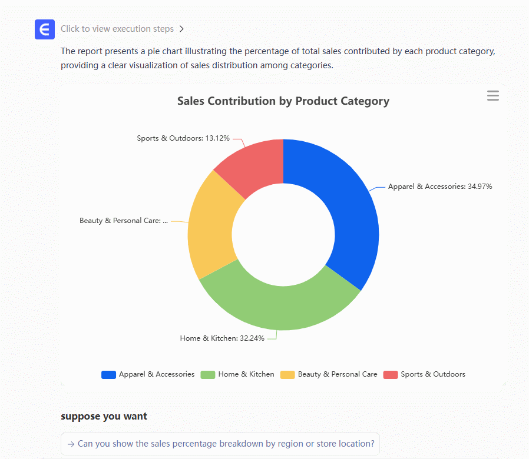This screenshot has width=529, height=459.
Task: Click the green Home & Kitchen legend swatch
Action: tap(208, 374)
